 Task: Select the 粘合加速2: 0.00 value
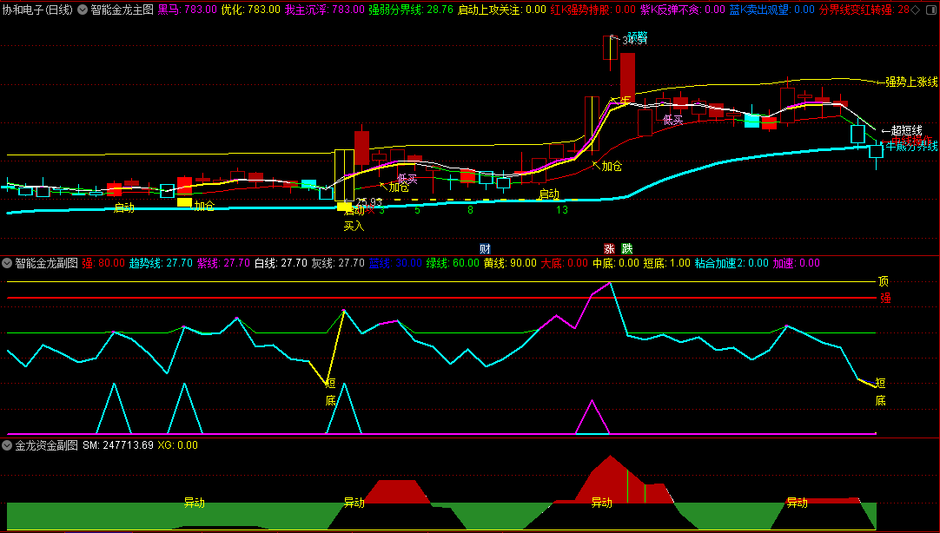731,263
